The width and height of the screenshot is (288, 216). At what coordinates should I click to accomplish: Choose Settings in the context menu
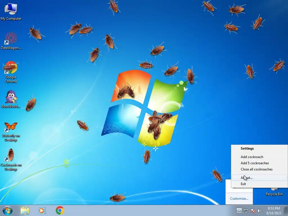tap(259, 148)
